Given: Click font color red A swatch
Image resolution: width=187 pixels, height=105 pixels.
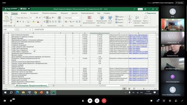Looking at the screenshot, I should [38, 22].
